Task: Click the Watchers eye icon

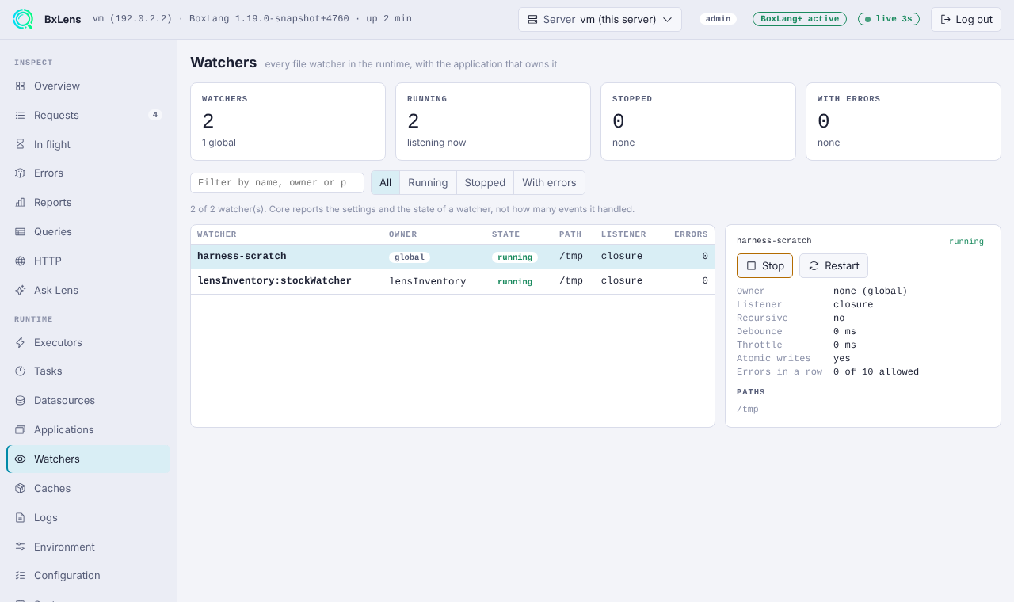Action: tap(20, 459)
